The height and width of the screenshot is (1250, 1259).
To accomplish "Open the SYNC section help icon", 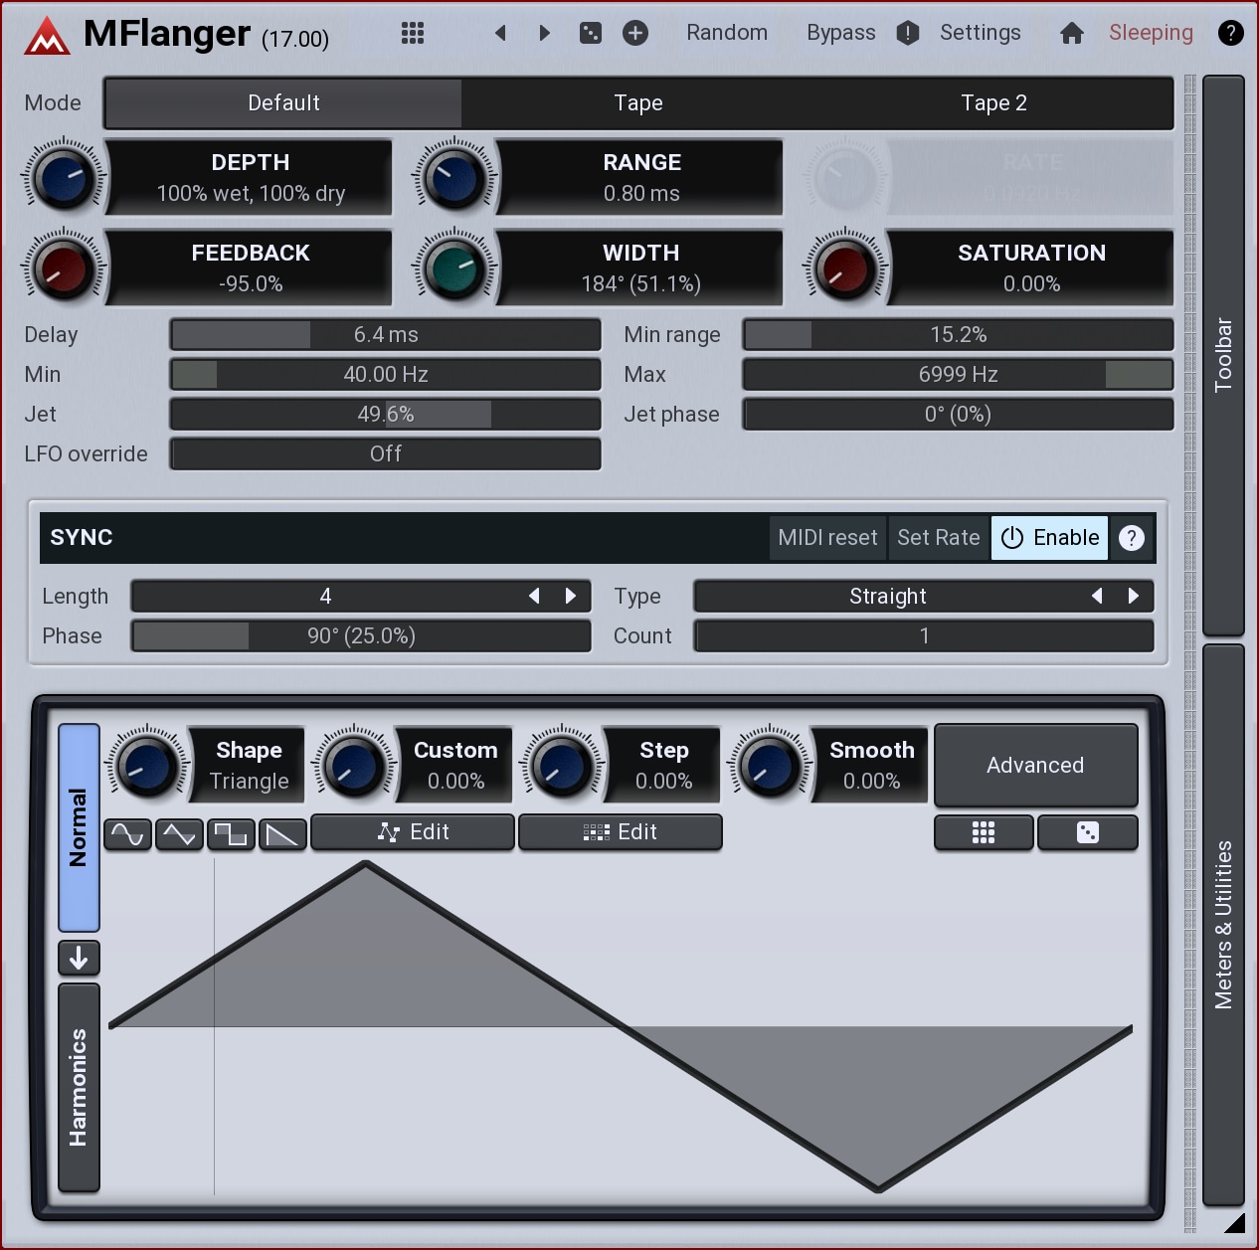I will coord(1132,538).
